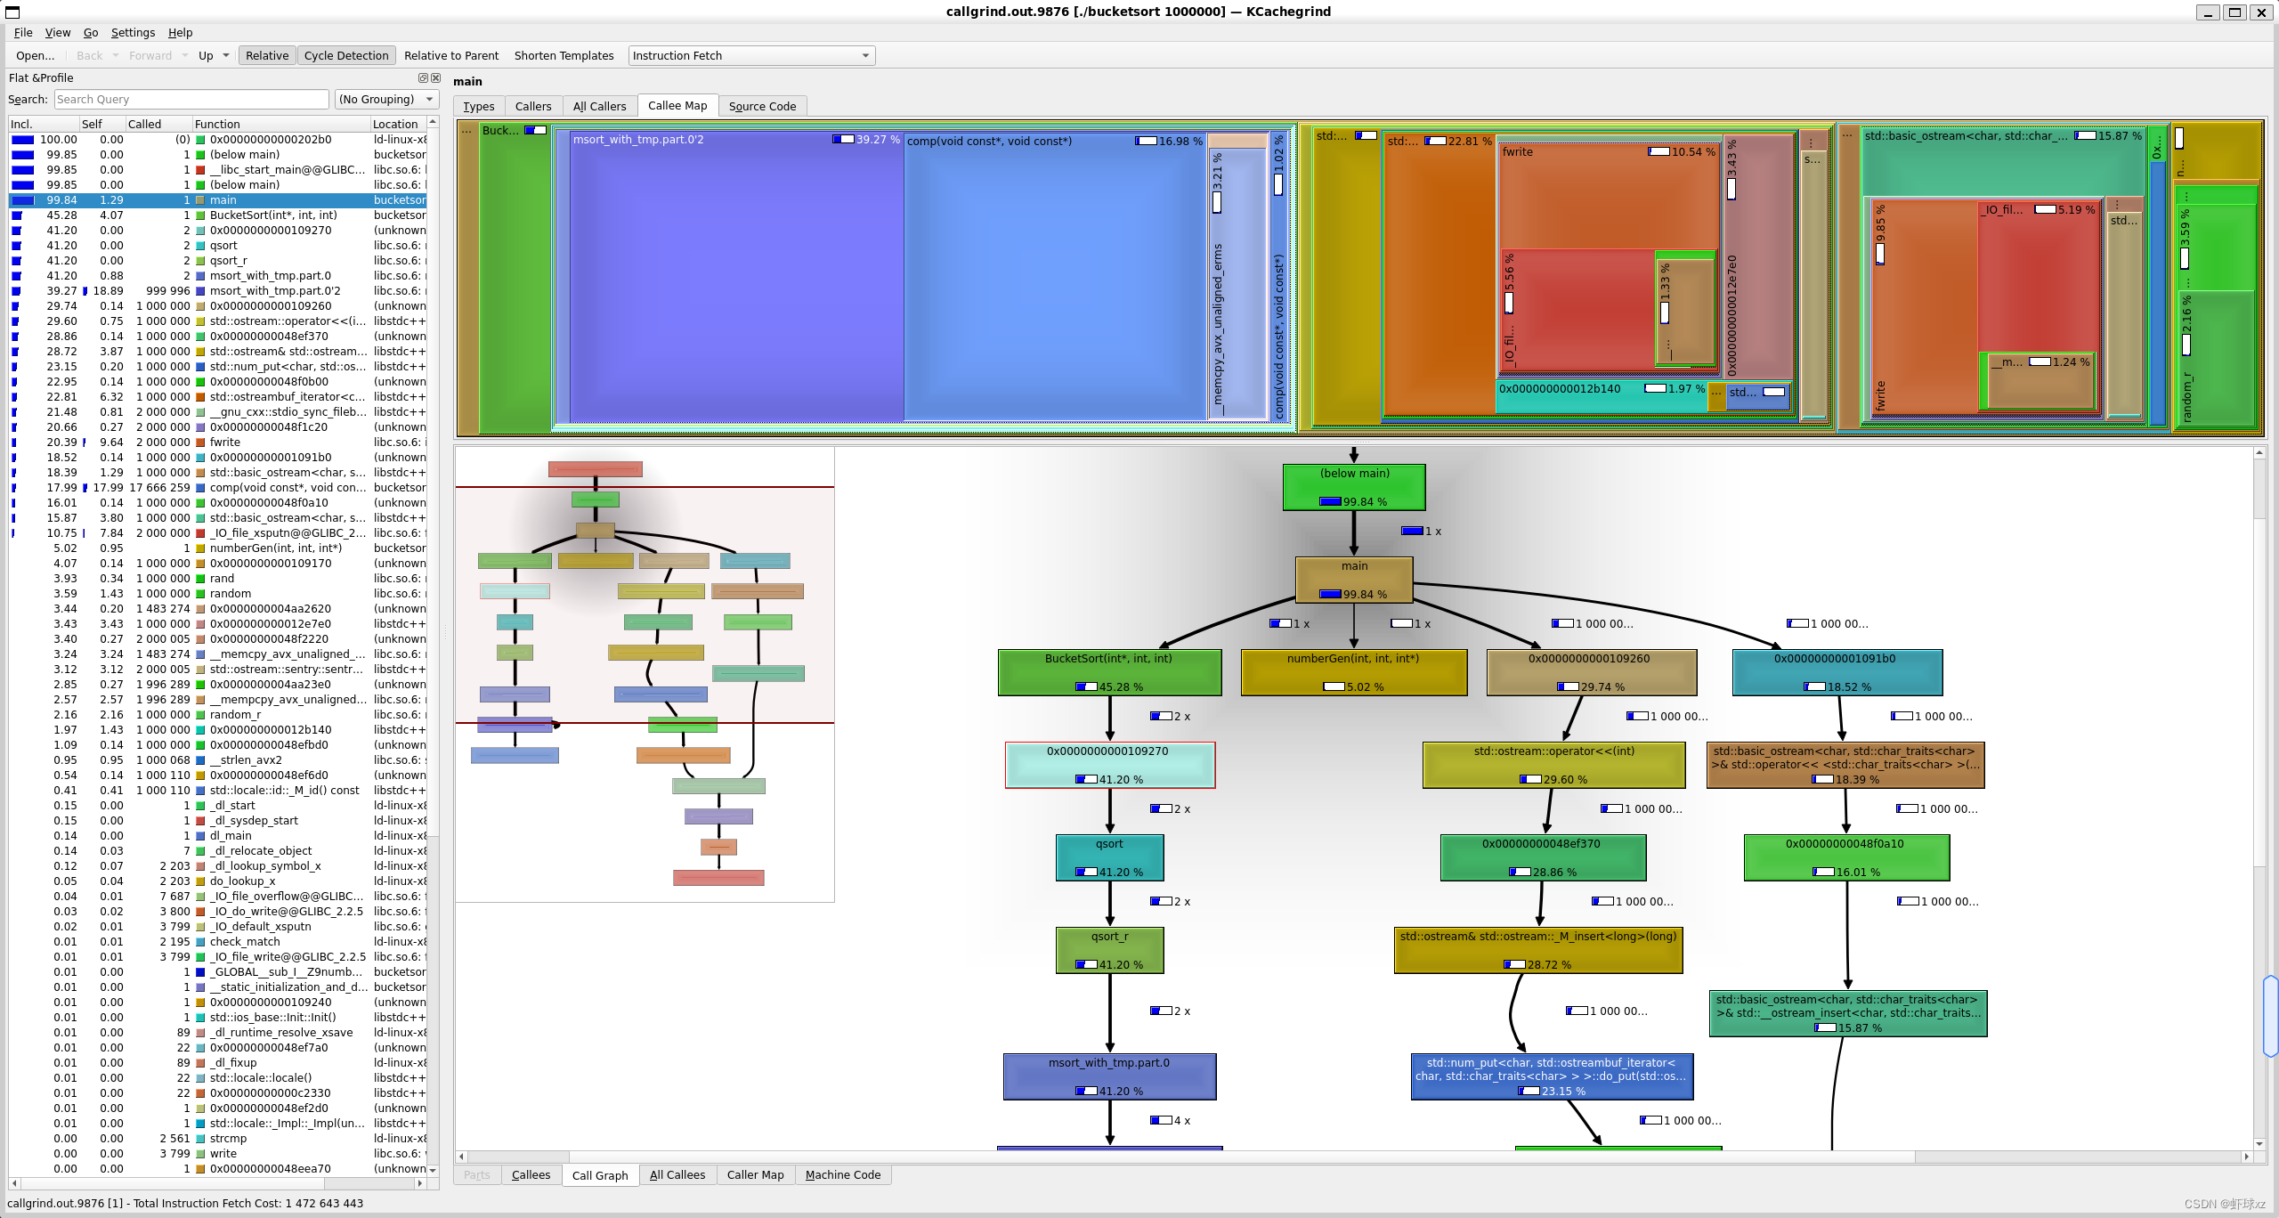Click the Shorten Templates icon
Viewport: 2279px width, 1218px height.
563,56
